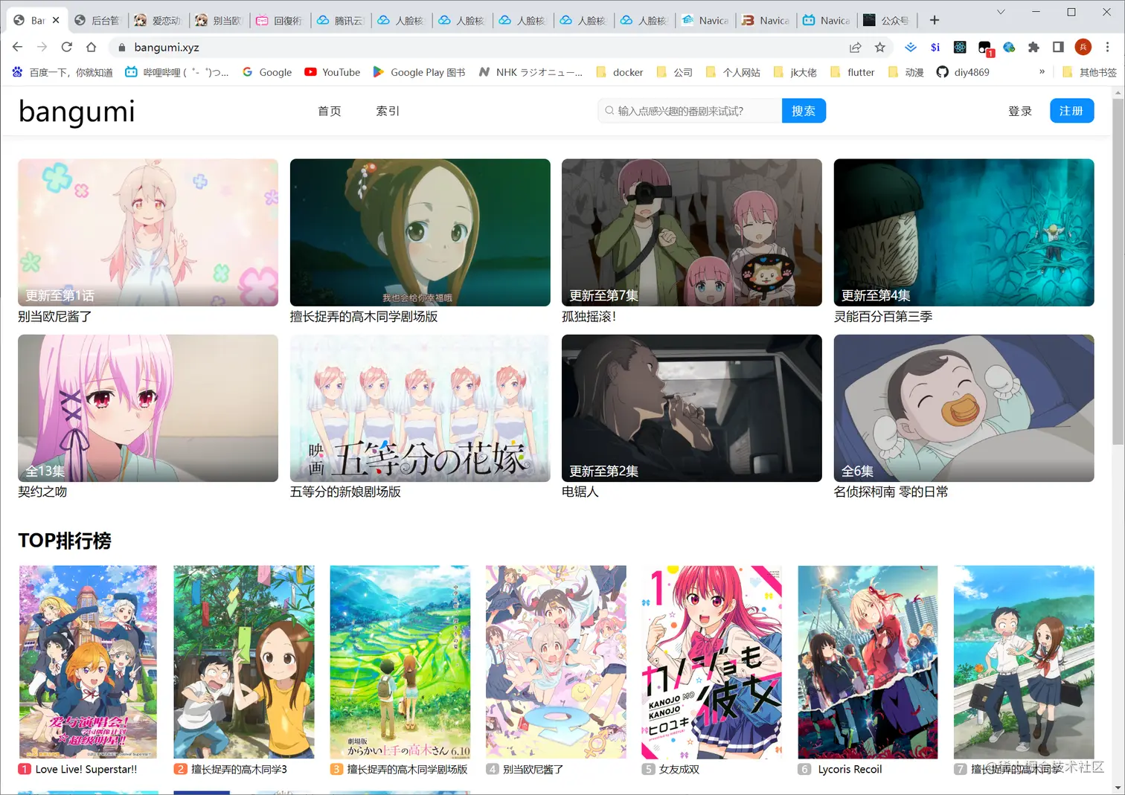This screenshot has width=1125, height=795.
Task: Open 电锯人 thumbnail
Action: (x=692, y=408)
